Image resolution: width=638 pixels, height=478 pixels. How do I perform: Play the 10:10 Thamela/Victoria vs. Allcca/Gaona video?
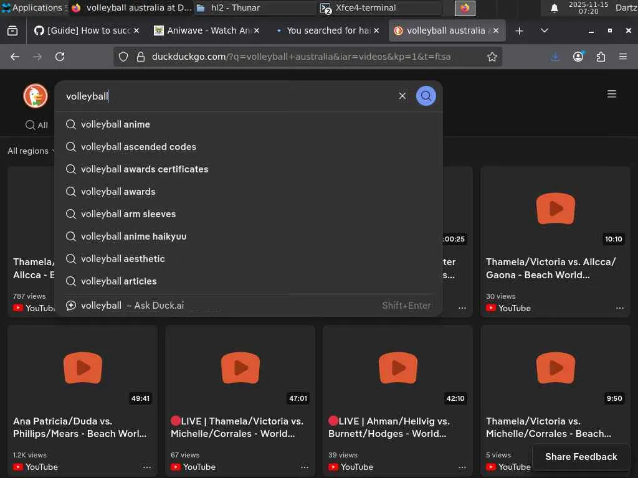coord(555,209)
